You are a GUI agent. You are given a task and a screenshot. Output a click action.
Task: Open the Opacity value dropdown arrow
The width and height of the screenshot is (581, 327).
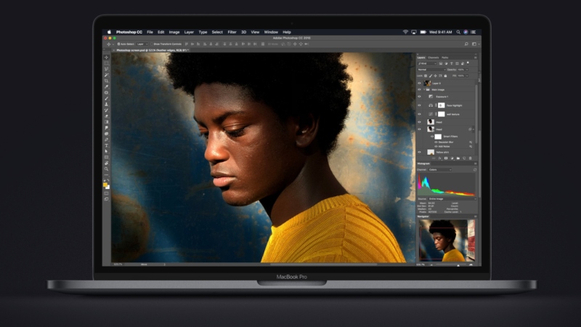coord(467,70)
